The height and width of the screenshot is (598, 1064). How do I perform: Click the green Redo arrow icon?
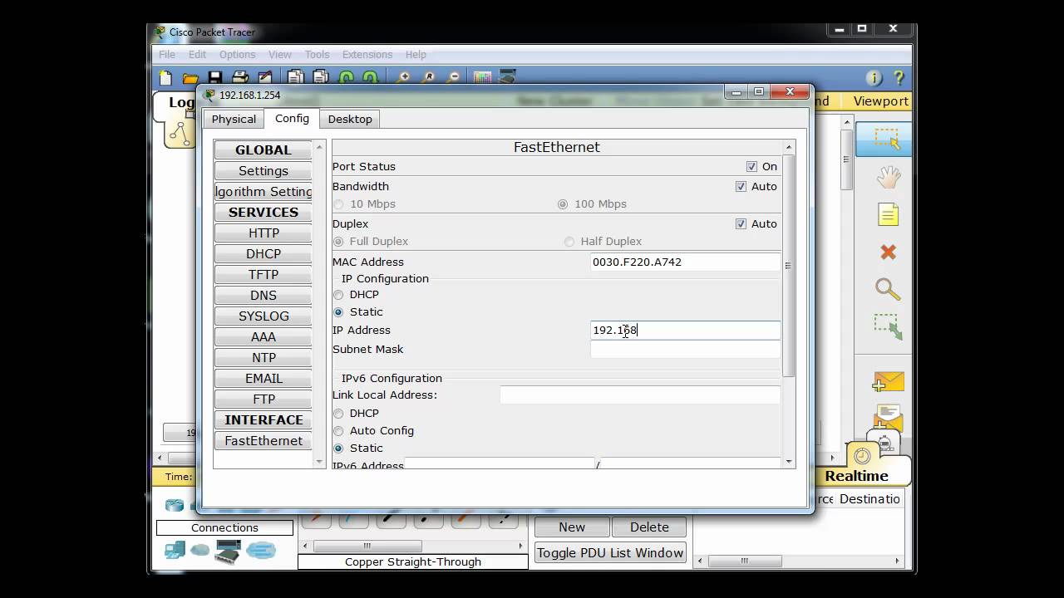[x=370, y=78]
